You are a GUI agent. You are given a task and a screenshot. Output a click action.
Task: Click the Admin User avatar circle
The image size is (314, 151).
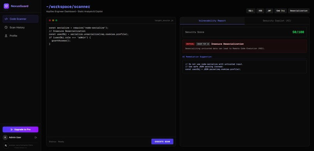point(5,137)
